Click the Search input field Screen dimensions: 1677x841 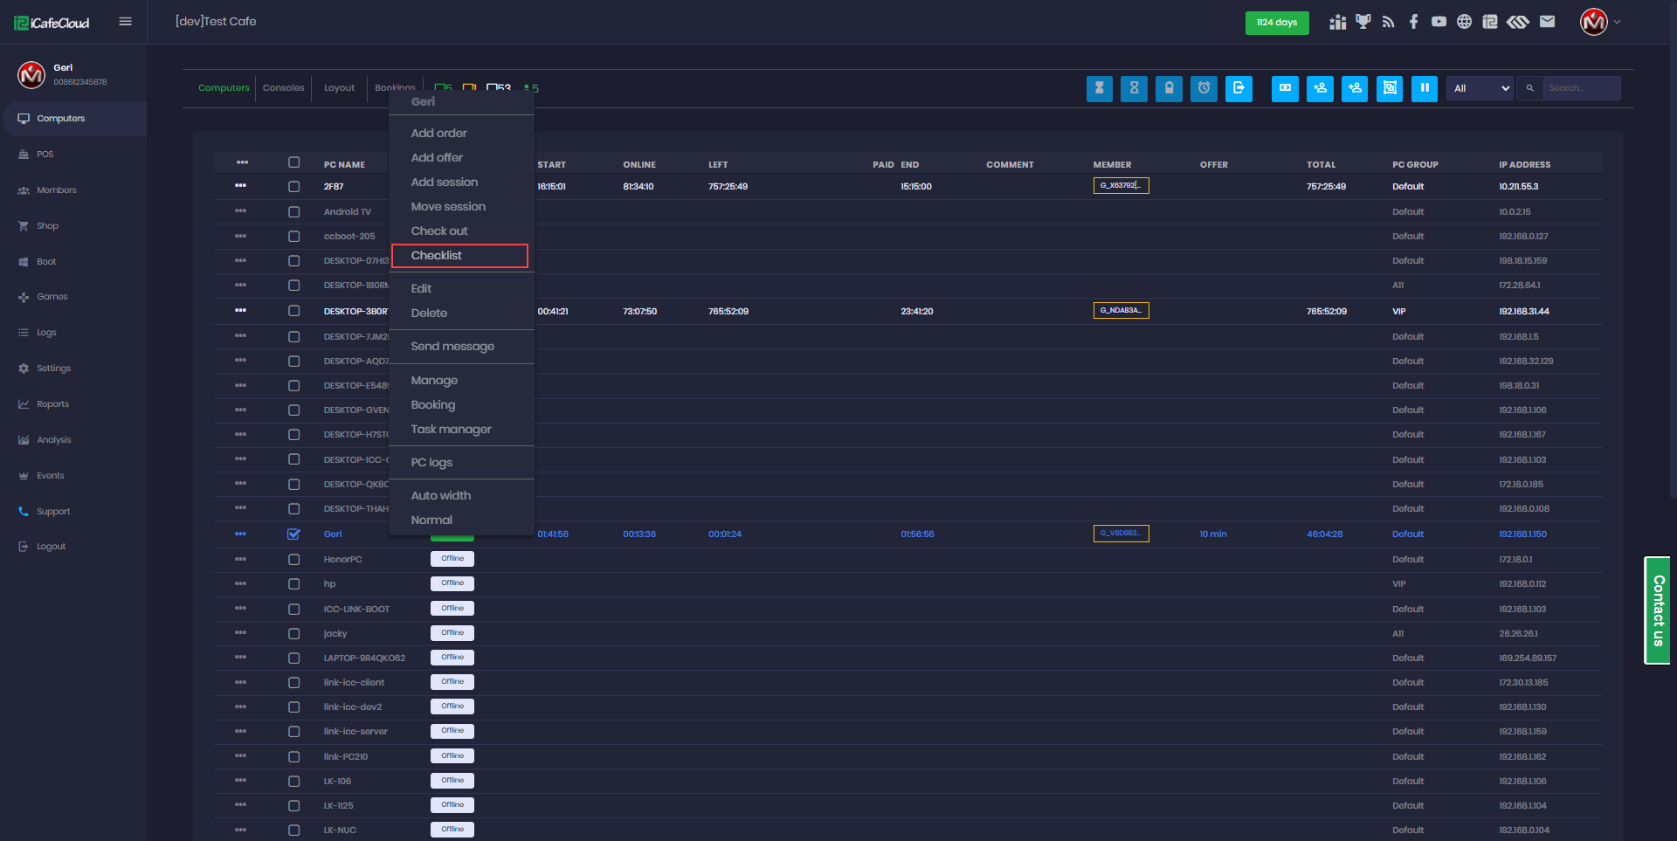tap(1580, 88)
